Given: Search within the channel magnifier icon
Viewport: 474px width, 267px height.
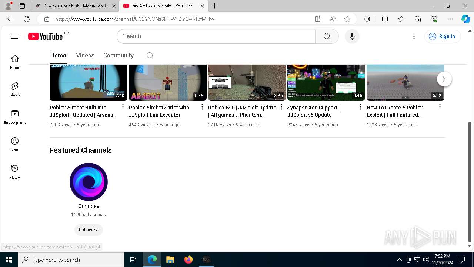Looking at the screenshot, I should [x=150, y=56].
